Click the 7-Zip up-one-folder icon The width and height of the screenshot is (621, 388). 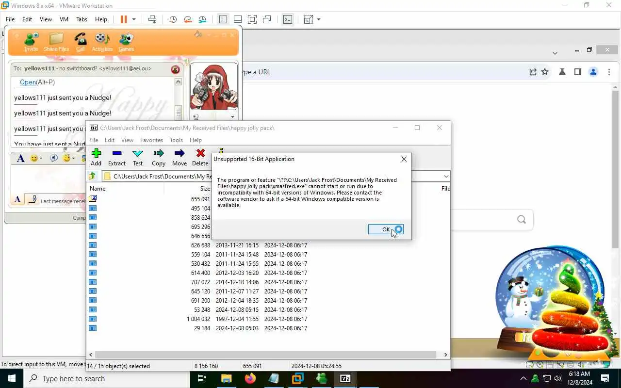click(x=92, y=176)
